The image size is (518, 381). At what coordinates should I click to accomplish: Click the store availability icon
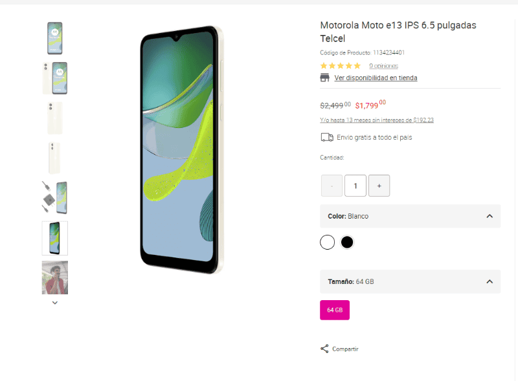pyautogui.click(x=325, y=78)
